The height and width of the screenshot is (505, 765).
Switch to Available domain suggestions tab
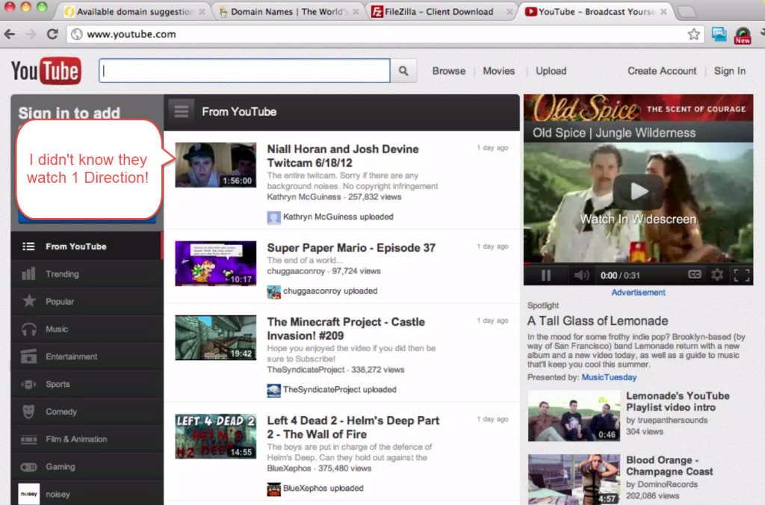point(134,11)
